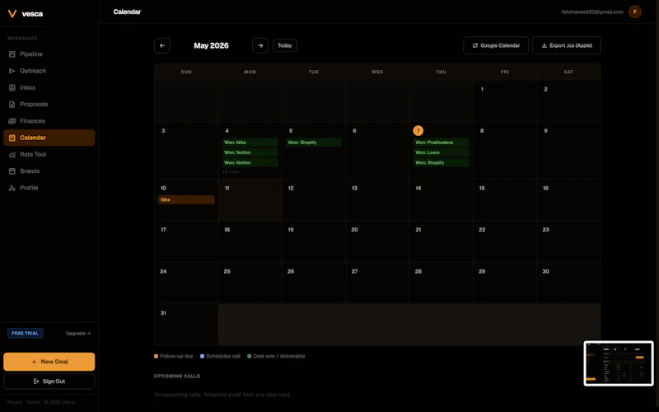Select May 27 in the calendar grid
This screenshot has width=659, height=412.
tap(377, 283)
